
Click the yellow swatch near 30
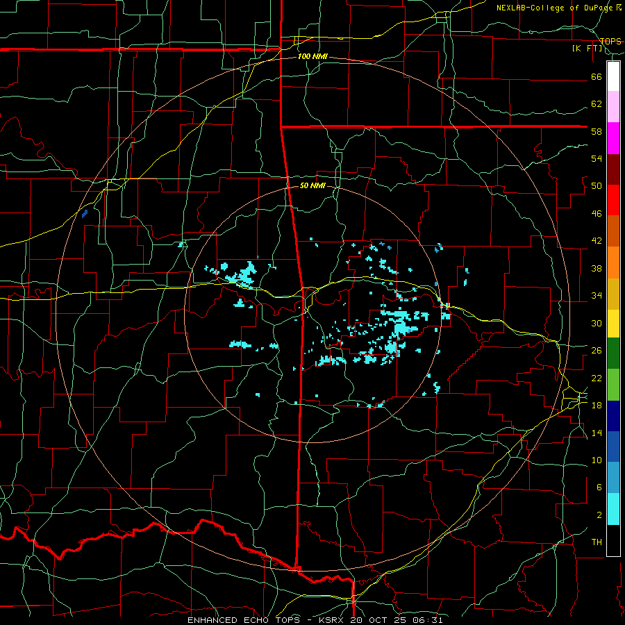613,324
